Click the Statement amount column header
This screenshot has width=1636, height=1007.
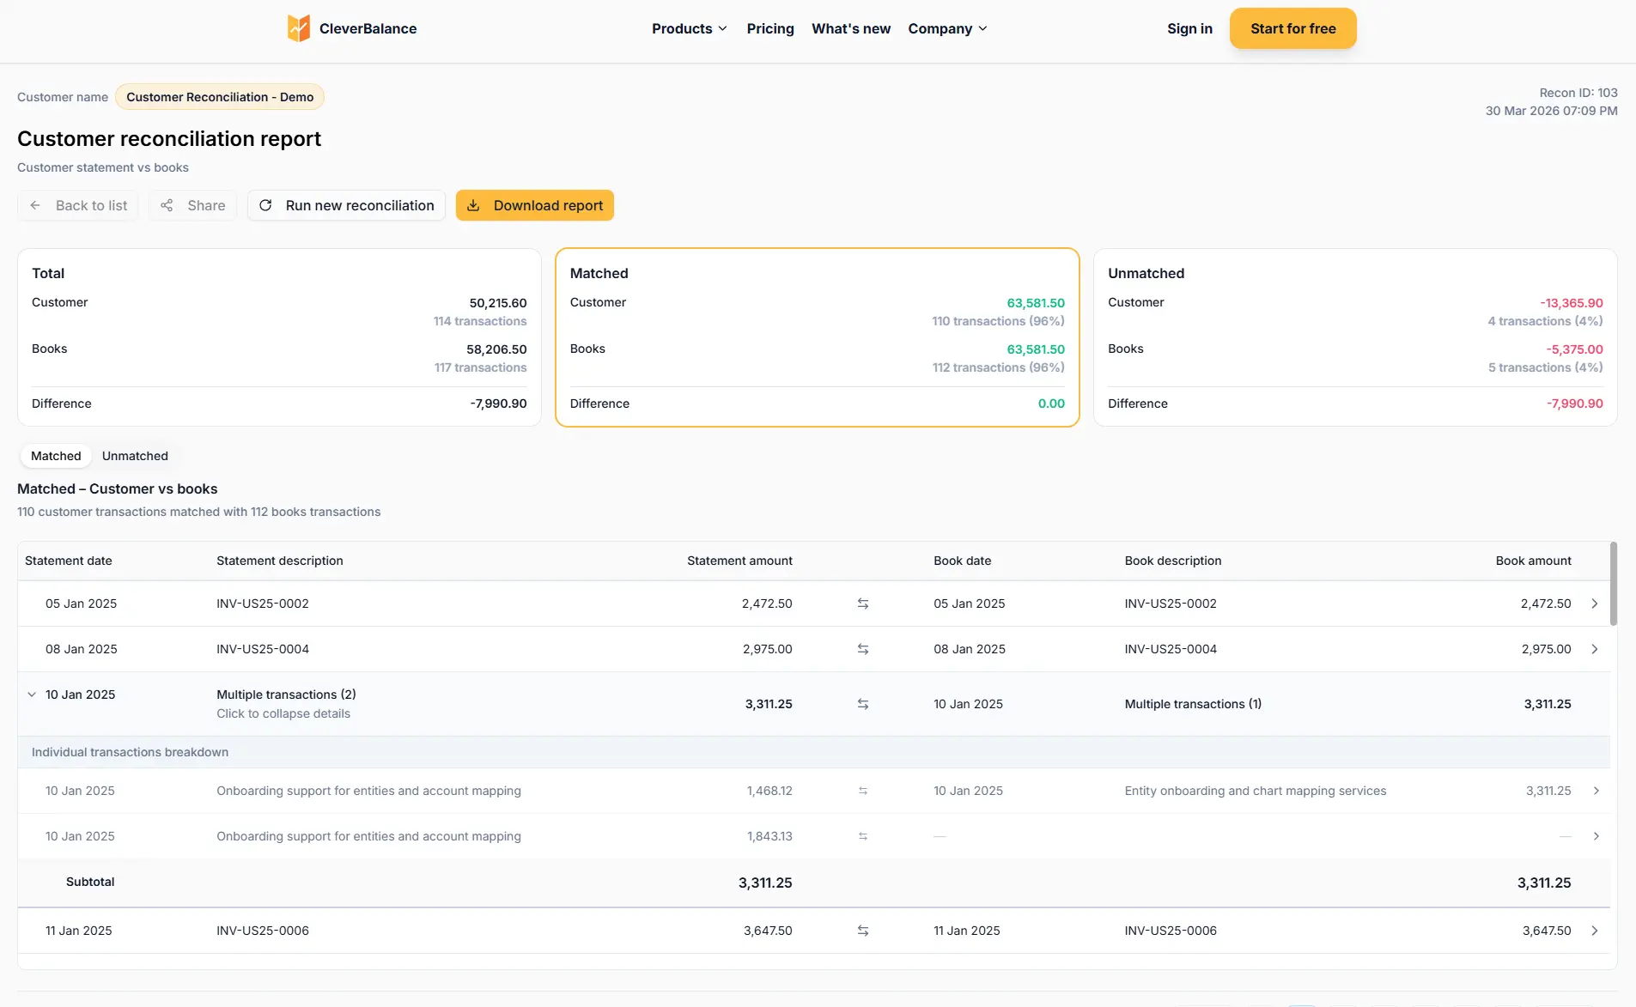[739, 561]
